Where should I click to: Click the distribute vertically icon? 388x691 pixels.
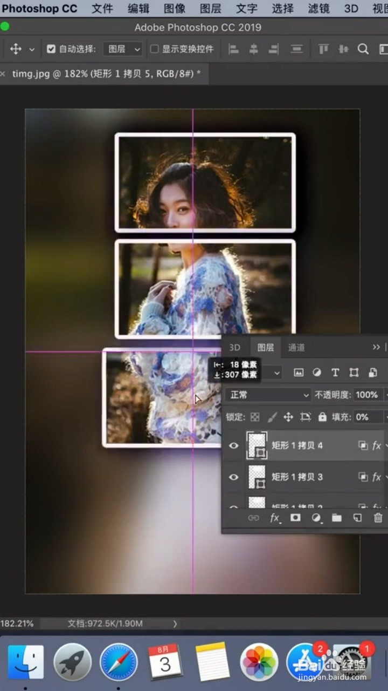pyautogui.click(x=296, y=49)
